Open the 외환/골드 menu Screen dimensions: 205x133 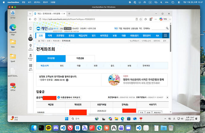[x=134, y=36]
